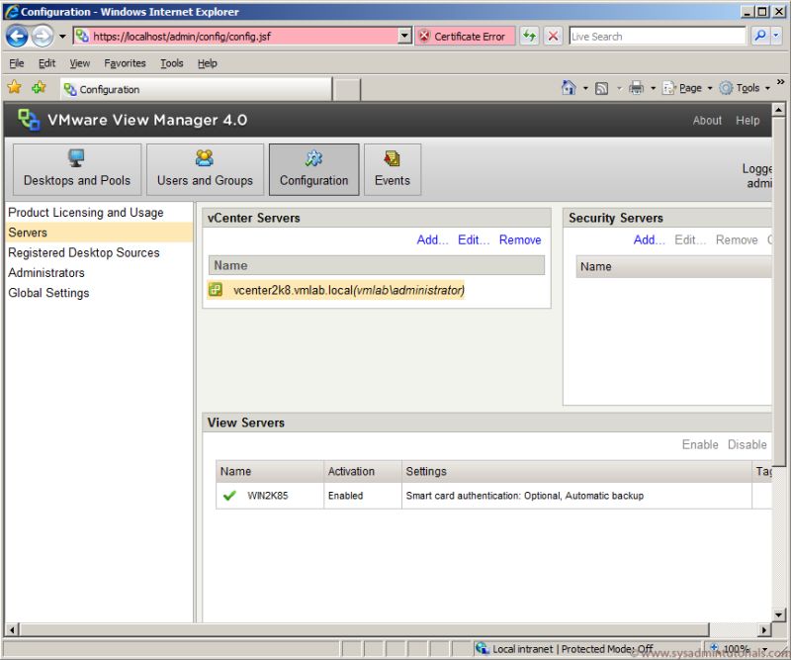
Task: Click the Stop loading icon
Action: pyautogui.click(x=551, y=36)
